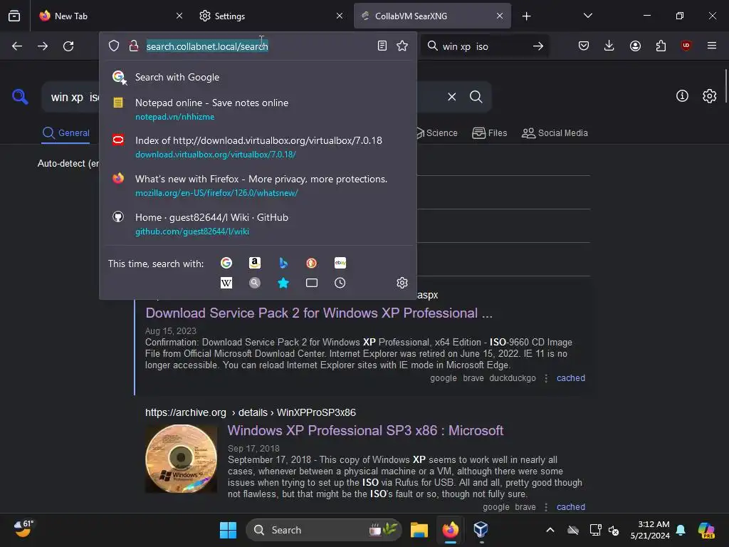Go forward with the forward arrow

43,46
